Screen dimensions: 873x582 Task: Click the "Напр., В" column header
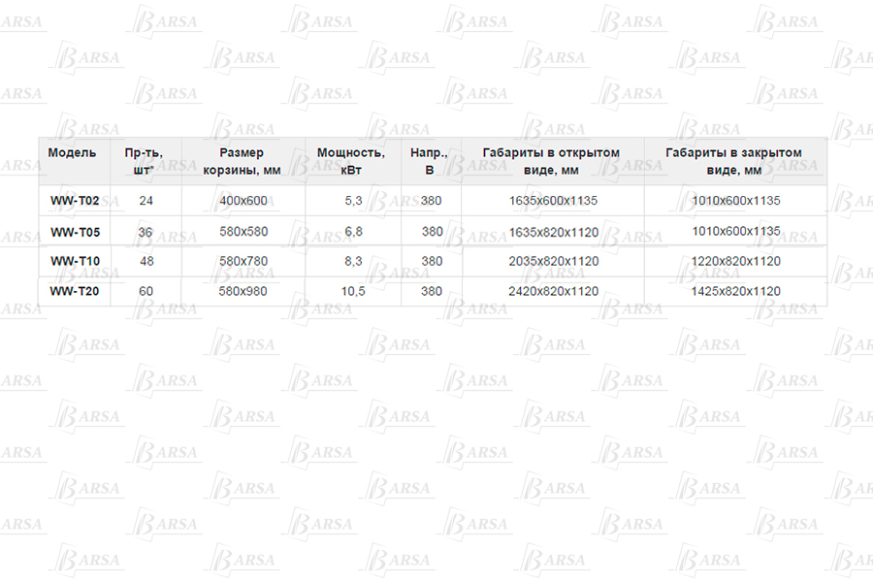(429, 161)
